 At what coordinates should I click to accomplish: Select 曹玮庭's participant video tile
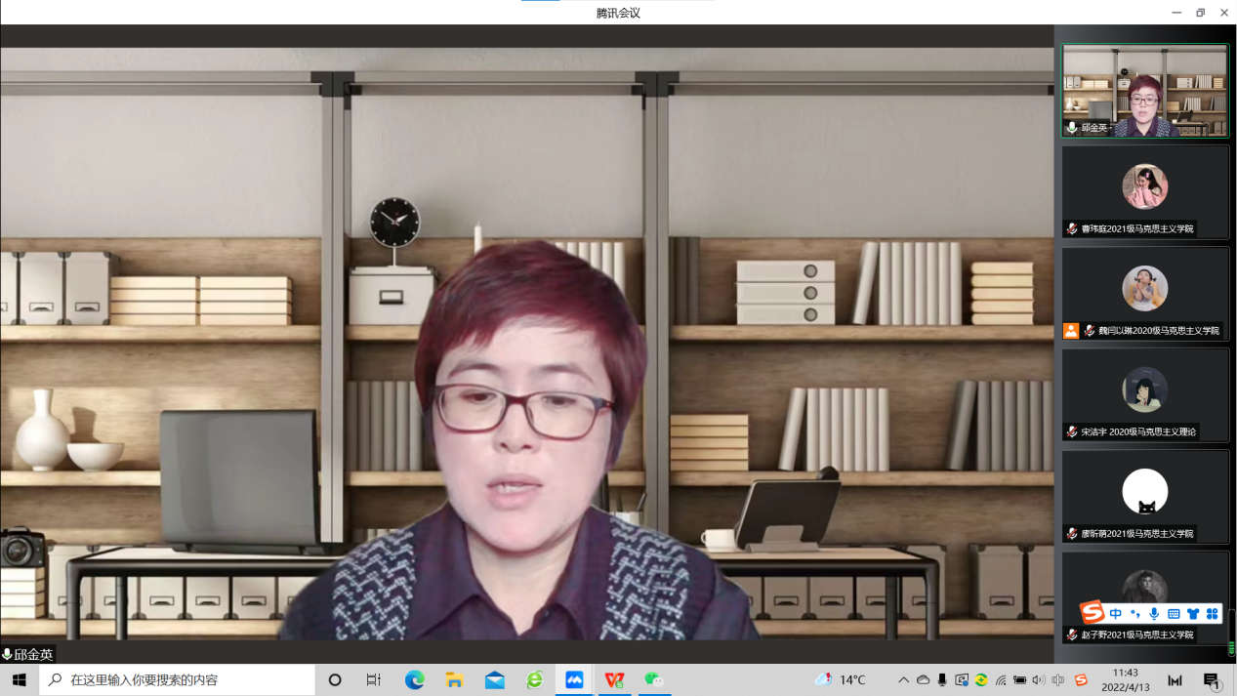coord(1144,191)
